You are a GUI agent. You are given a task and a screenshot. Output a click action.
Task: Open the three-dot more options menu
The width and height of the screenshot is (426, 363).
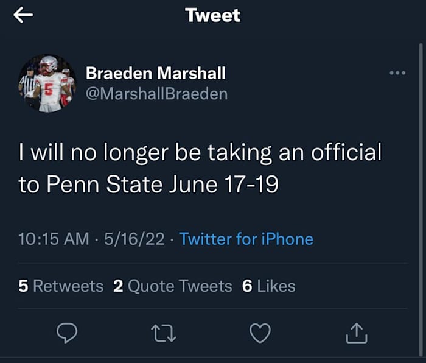[x=397, y=73]
